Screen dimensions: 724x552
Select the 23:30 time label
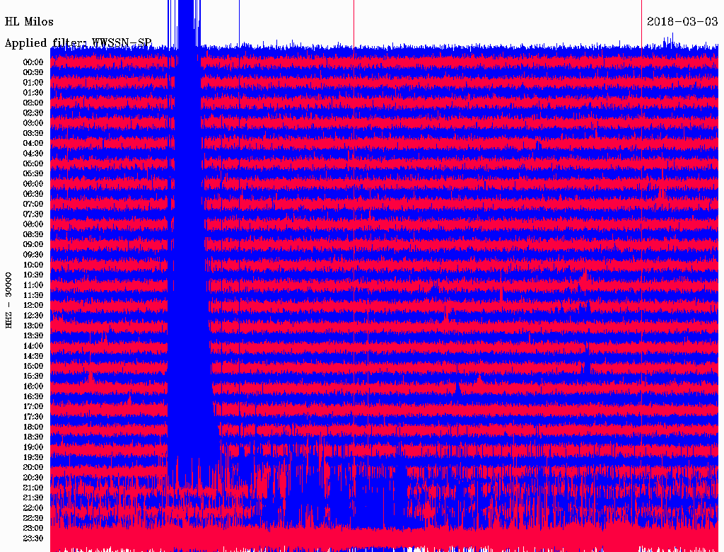click(33, 538)
